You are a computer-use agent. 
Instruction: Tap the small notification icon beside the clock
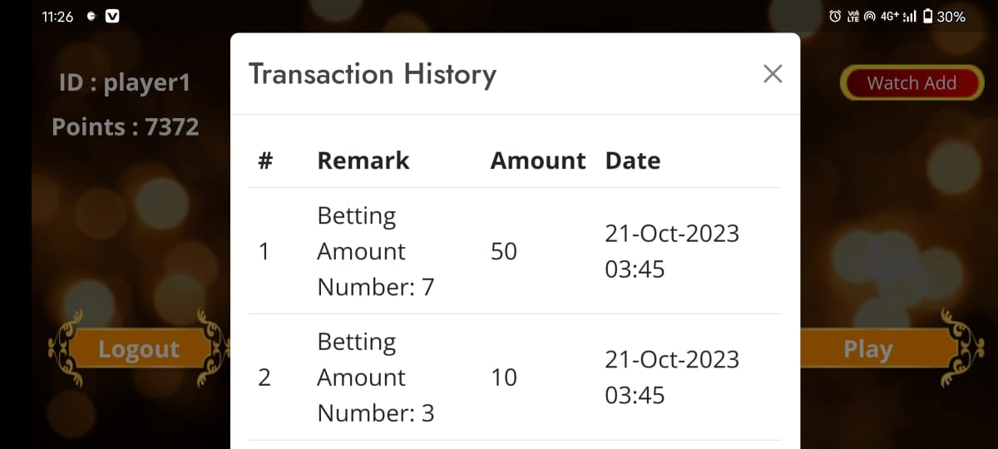91,17
